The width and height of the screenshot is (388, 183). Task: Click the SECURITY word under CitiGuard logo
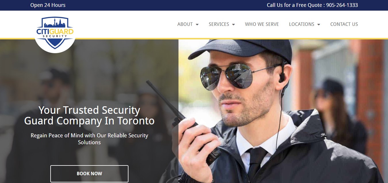tap(55, 36)
